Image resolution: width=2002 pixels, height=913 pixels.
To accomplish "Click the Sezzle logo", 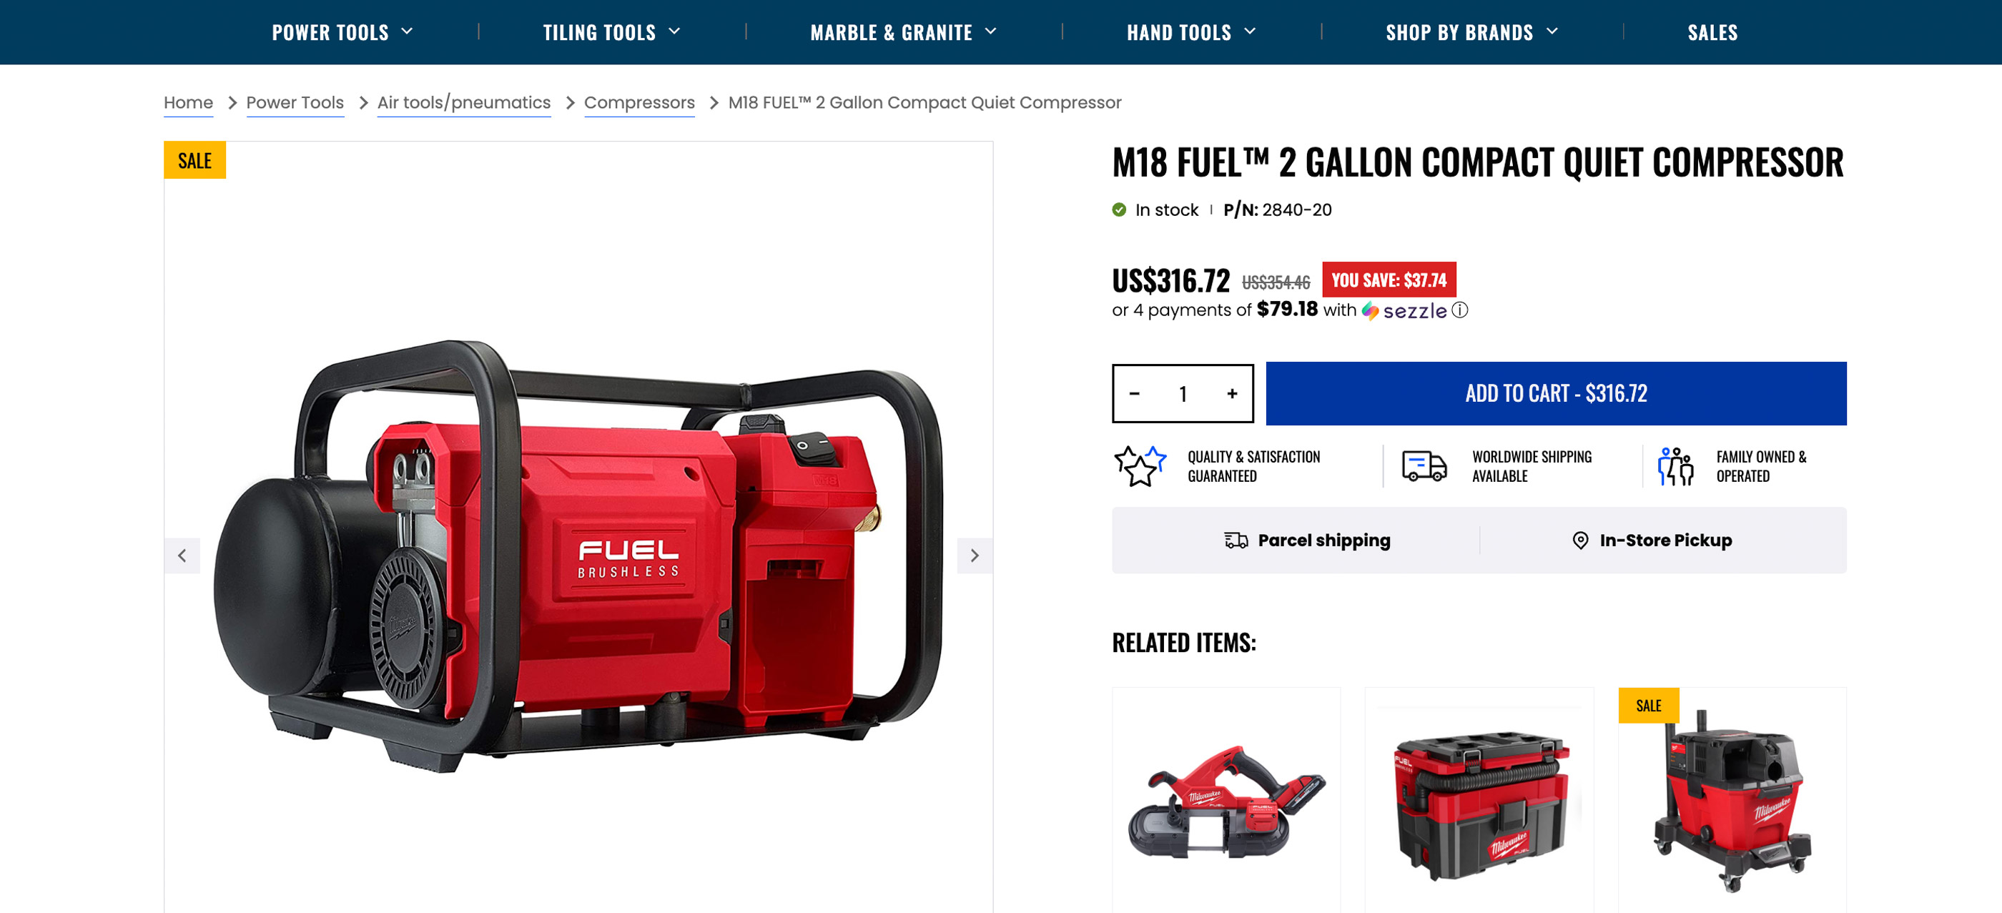I will click(1404, 311).
